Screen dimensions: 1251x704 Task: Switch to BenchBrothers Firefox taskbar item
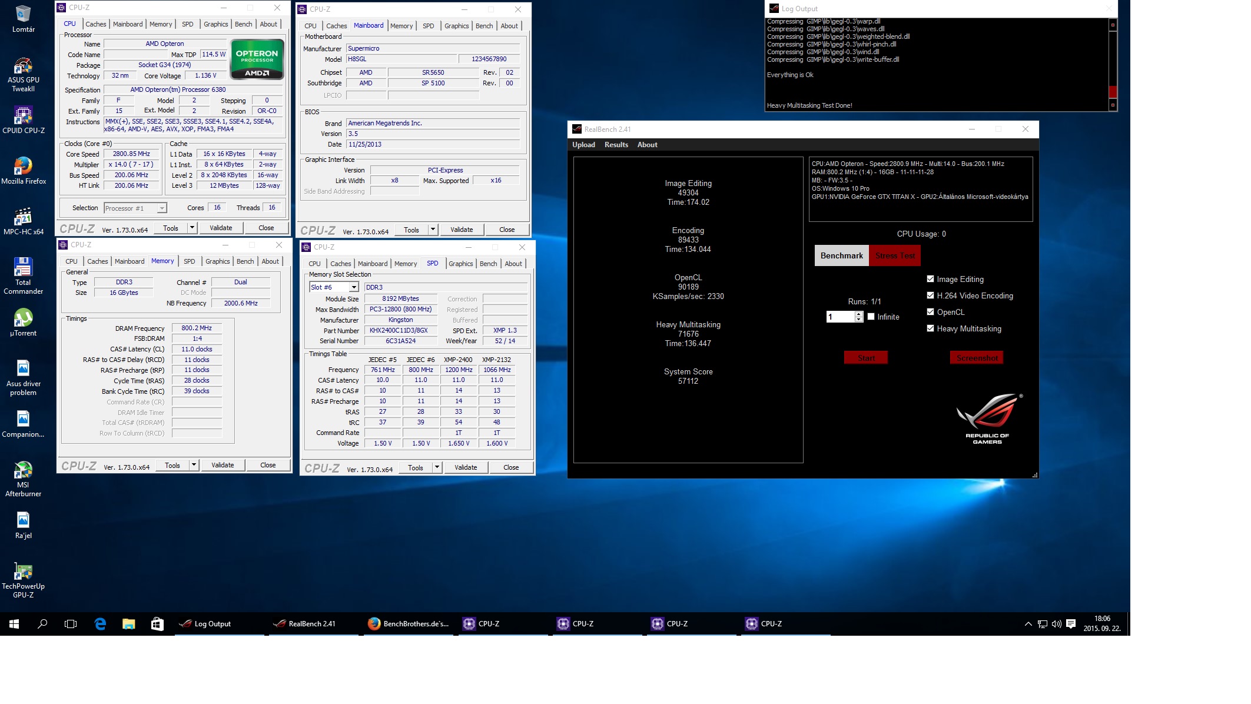coord(407,624)
